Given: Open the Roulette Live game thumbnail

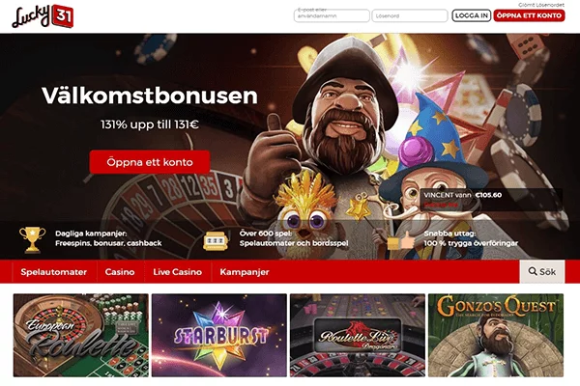Looking at the screenshot, I should [358, 335].
